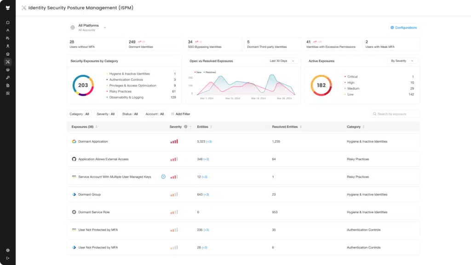Open the Last 30 Days dropdown
Screen dimensions: 471x265
[x=282, y=61]
